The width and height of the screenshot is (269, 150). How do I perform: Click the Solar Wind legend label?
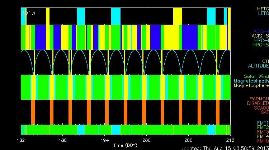pos(256,76)
